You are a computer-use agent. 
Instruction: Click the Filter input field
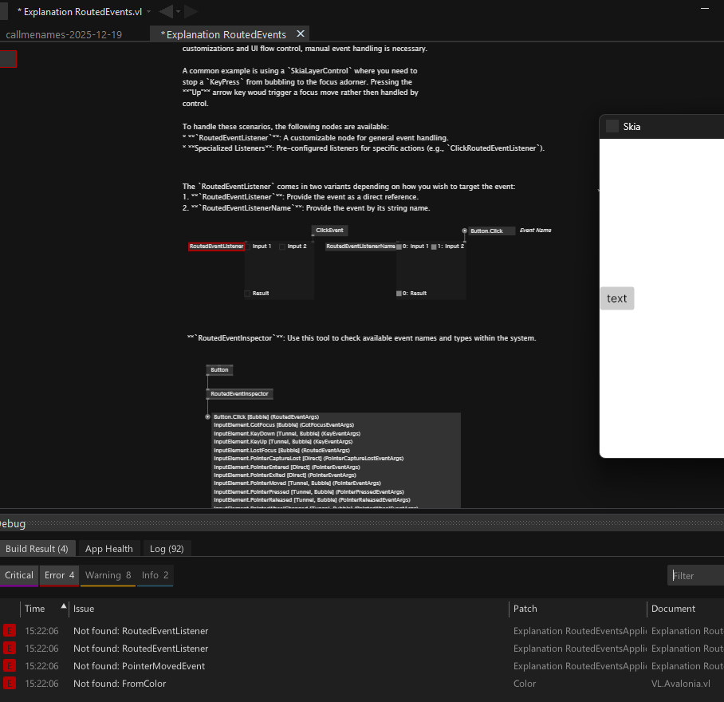(x=695, y=575)
